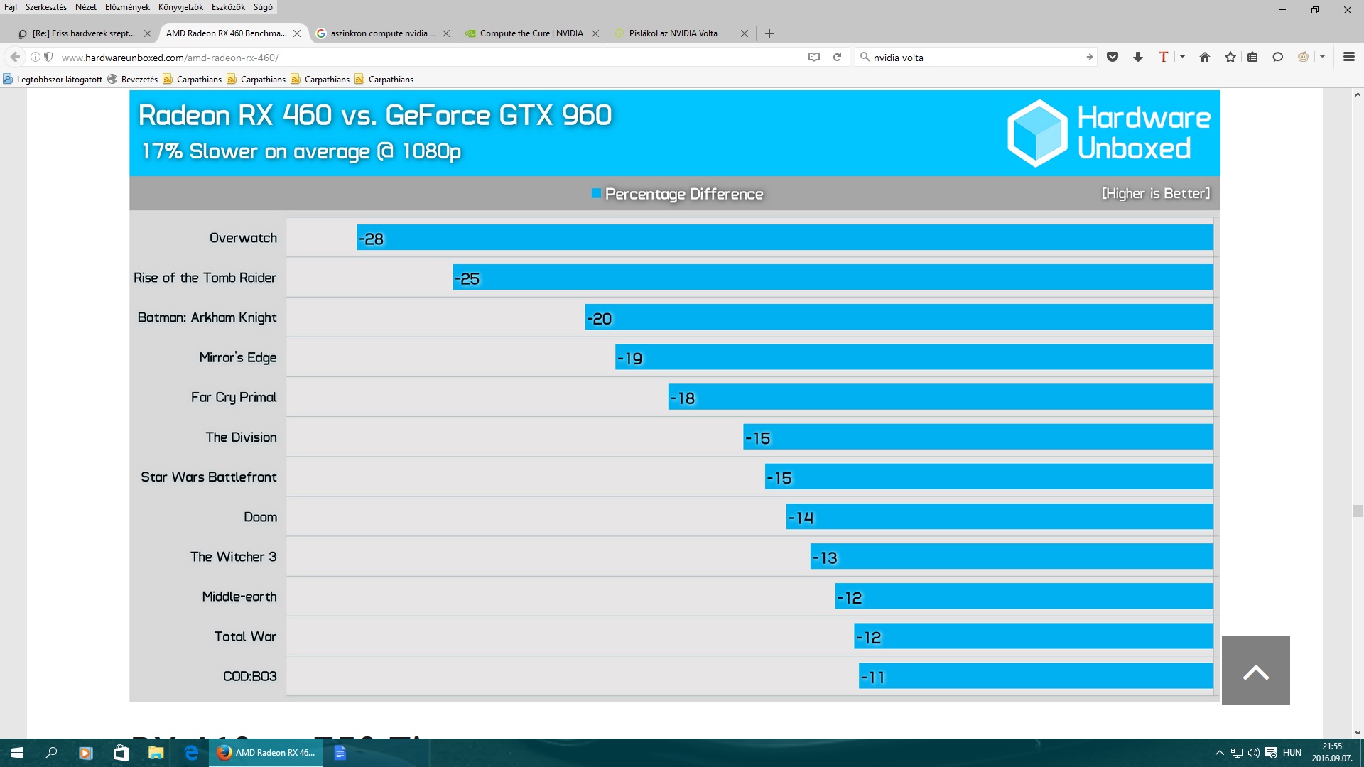This screenshot has height=767, width=1364.
Task: Launch Microsoft Edge from taskbar
Action: coord(191,753)
